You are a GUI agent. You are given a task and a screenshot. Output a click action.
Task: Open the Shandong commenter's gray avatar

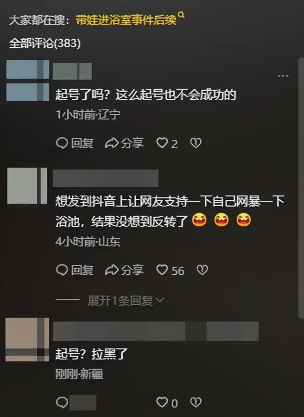pyautogui.click(x=27, y=186)
